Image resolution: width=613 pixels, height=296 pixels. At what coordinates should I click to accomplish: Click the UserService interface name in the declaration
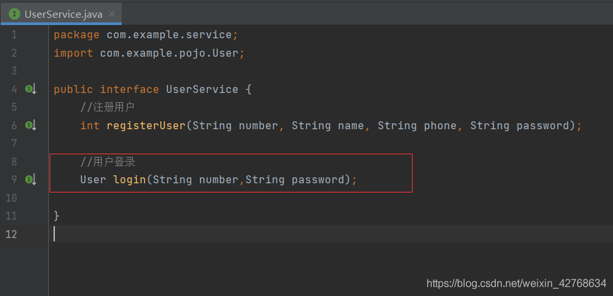click(202, 89)
